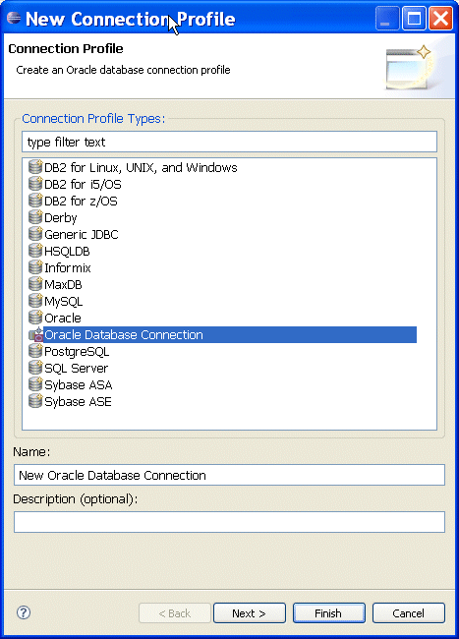The height and width of the screenshot is (639, 459).
Task: Close the dialog with the red X
Action: point(440,19)
